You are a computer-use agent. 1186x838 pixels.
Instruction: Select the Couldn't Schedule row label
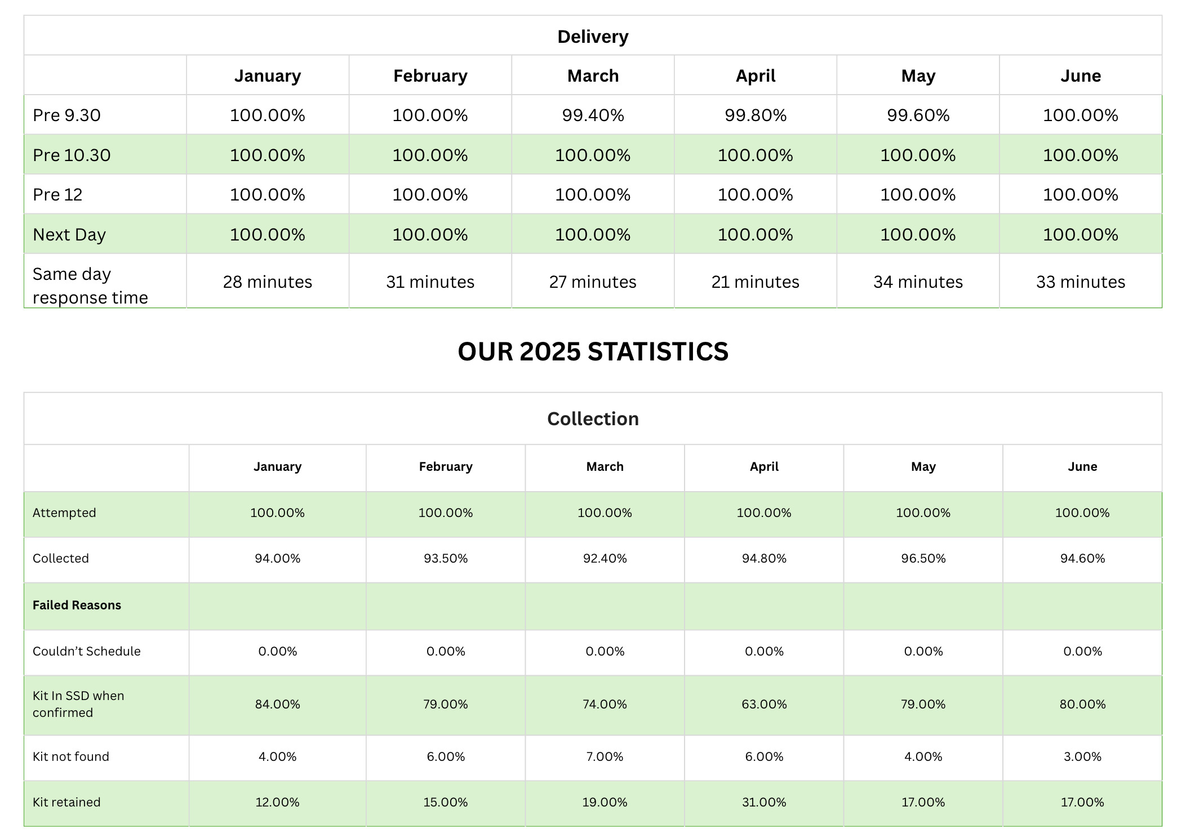click(87, 651)
